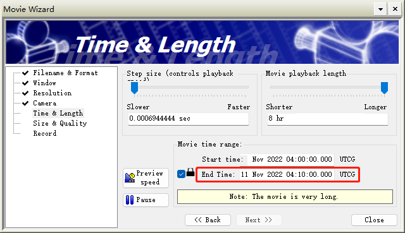Click the Filename & Format checkmark

(x=25, y=73)
